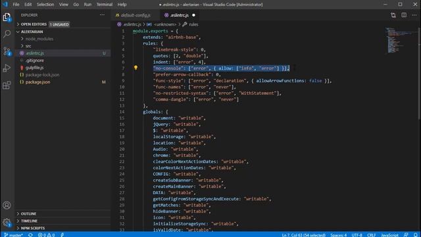
Task: Click the master branch status item
Action: (13, 235)
